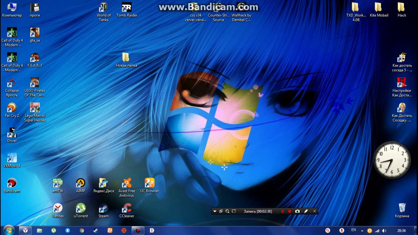Stop the Bandicam recording
Image resolution: width=418 pixels, height=235 pixels.
coord(290,211)
